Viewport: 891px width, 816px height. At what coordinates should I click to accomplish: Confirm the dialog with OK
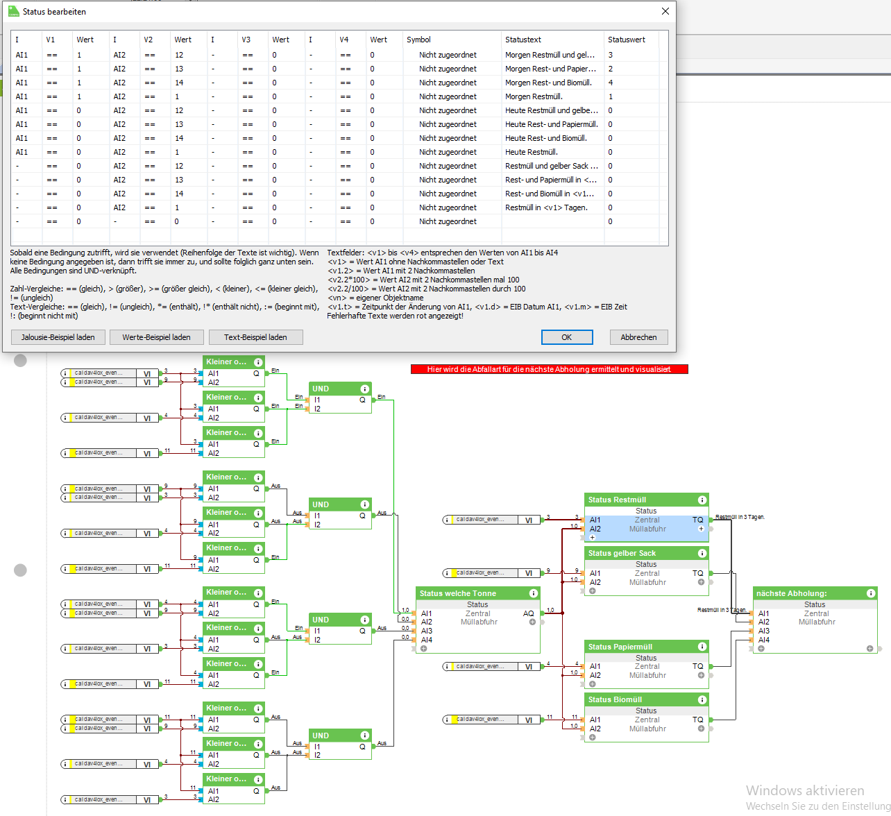pos(566,337)
